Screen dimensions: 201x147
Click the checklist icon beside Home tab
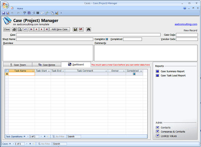(x=12, y=8)
